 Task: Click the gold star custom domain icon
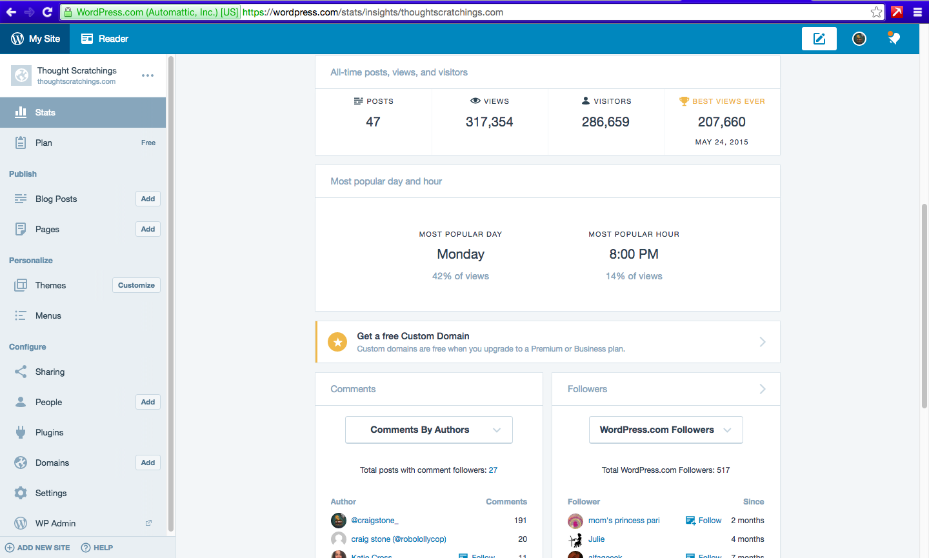(337, 342)
